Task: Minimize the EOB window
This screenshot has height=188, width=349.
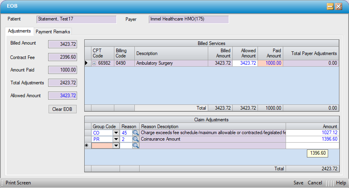Action: click(x=330, y=6)
